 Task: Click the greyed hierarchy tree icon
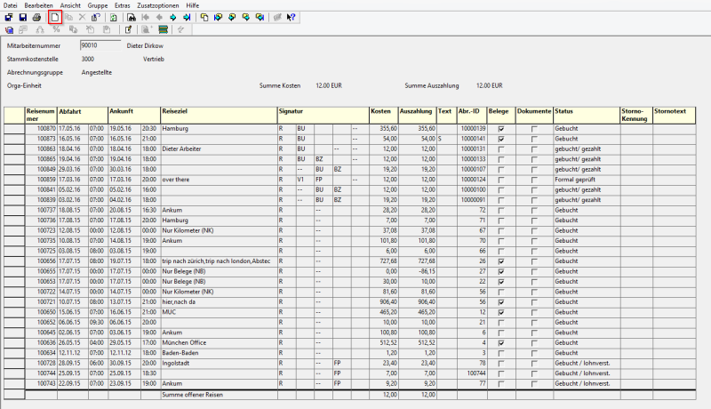(x=40, y=30)
